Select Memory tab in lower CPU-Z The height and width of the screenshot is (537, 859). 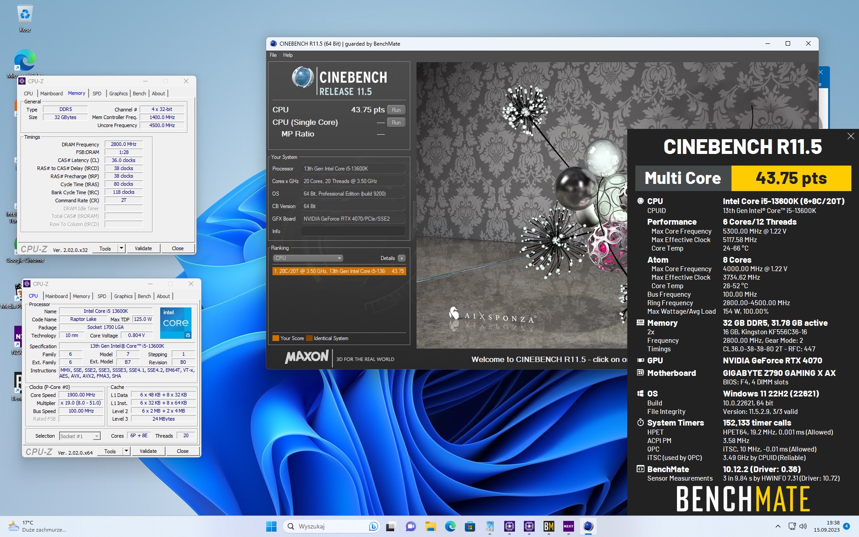(81, 296)
